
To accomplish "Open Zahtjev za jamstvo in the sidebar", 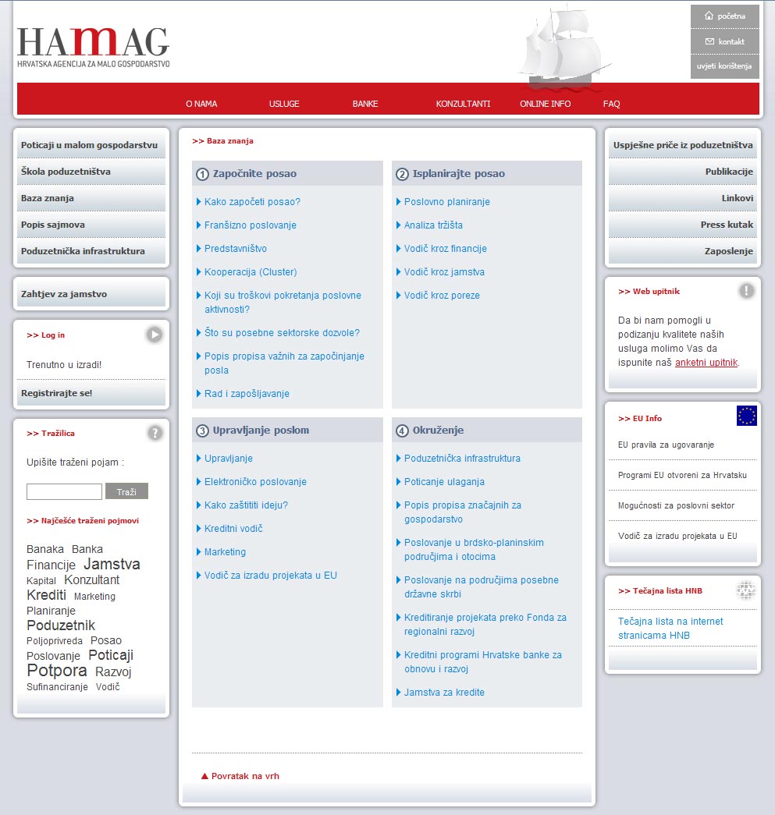I will coord(64,294).
